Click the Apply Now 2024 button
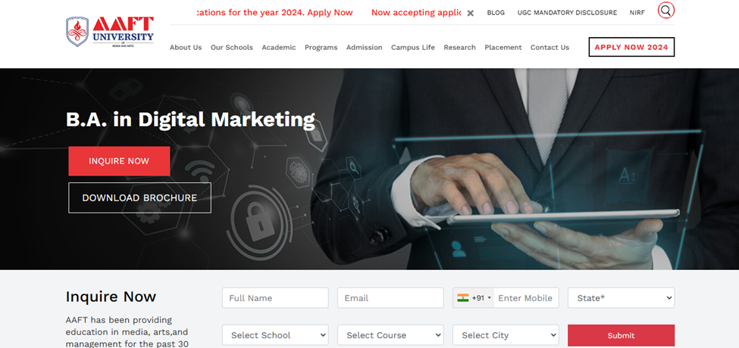The width and height of the screenshot is (739, 348). pyautogui.click(x=631, y=47)
